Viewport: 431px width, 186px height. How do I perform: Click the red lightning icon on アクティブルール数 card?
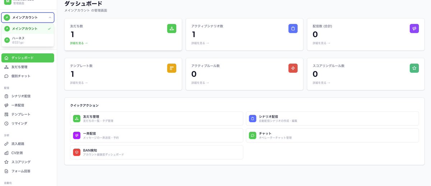click(x=293, y=68)
